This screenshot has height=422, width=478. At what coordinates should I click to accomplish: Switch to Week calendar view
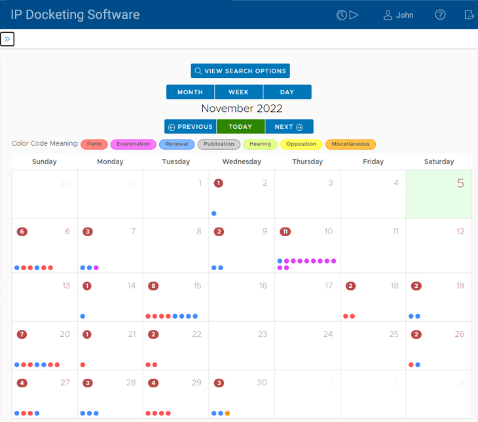238,92
